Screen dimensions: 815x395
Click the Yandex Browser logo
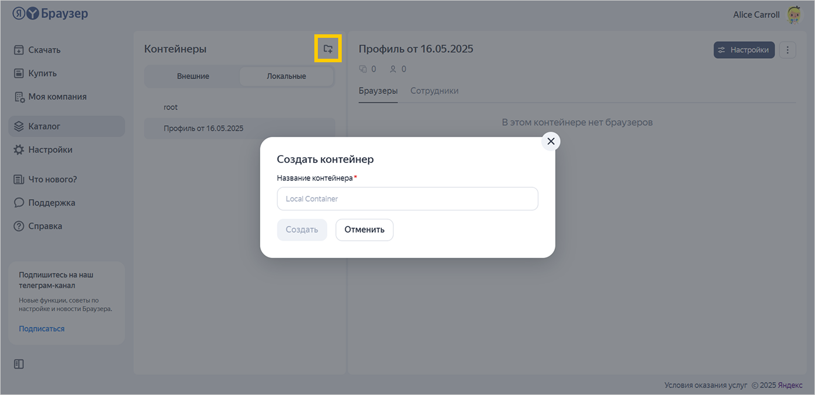point(50,14)
